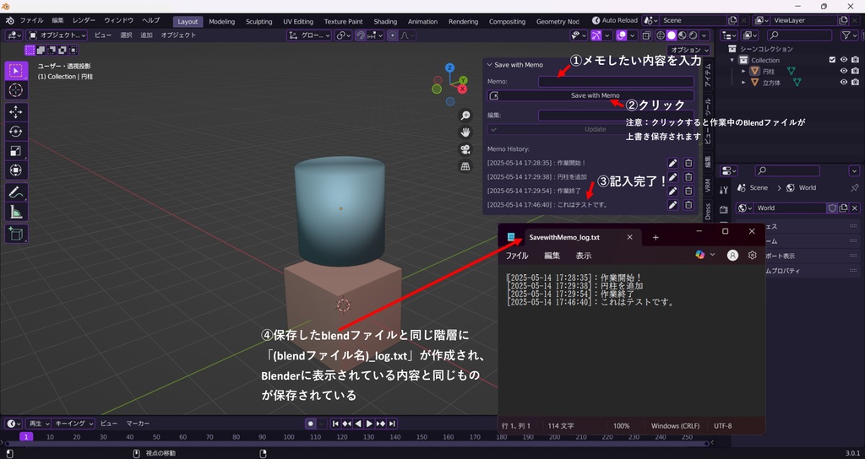Viewport: 865px width, 459px height.
Task: Disable 円柱 in renders via camera icon
Action: point(855,71)
